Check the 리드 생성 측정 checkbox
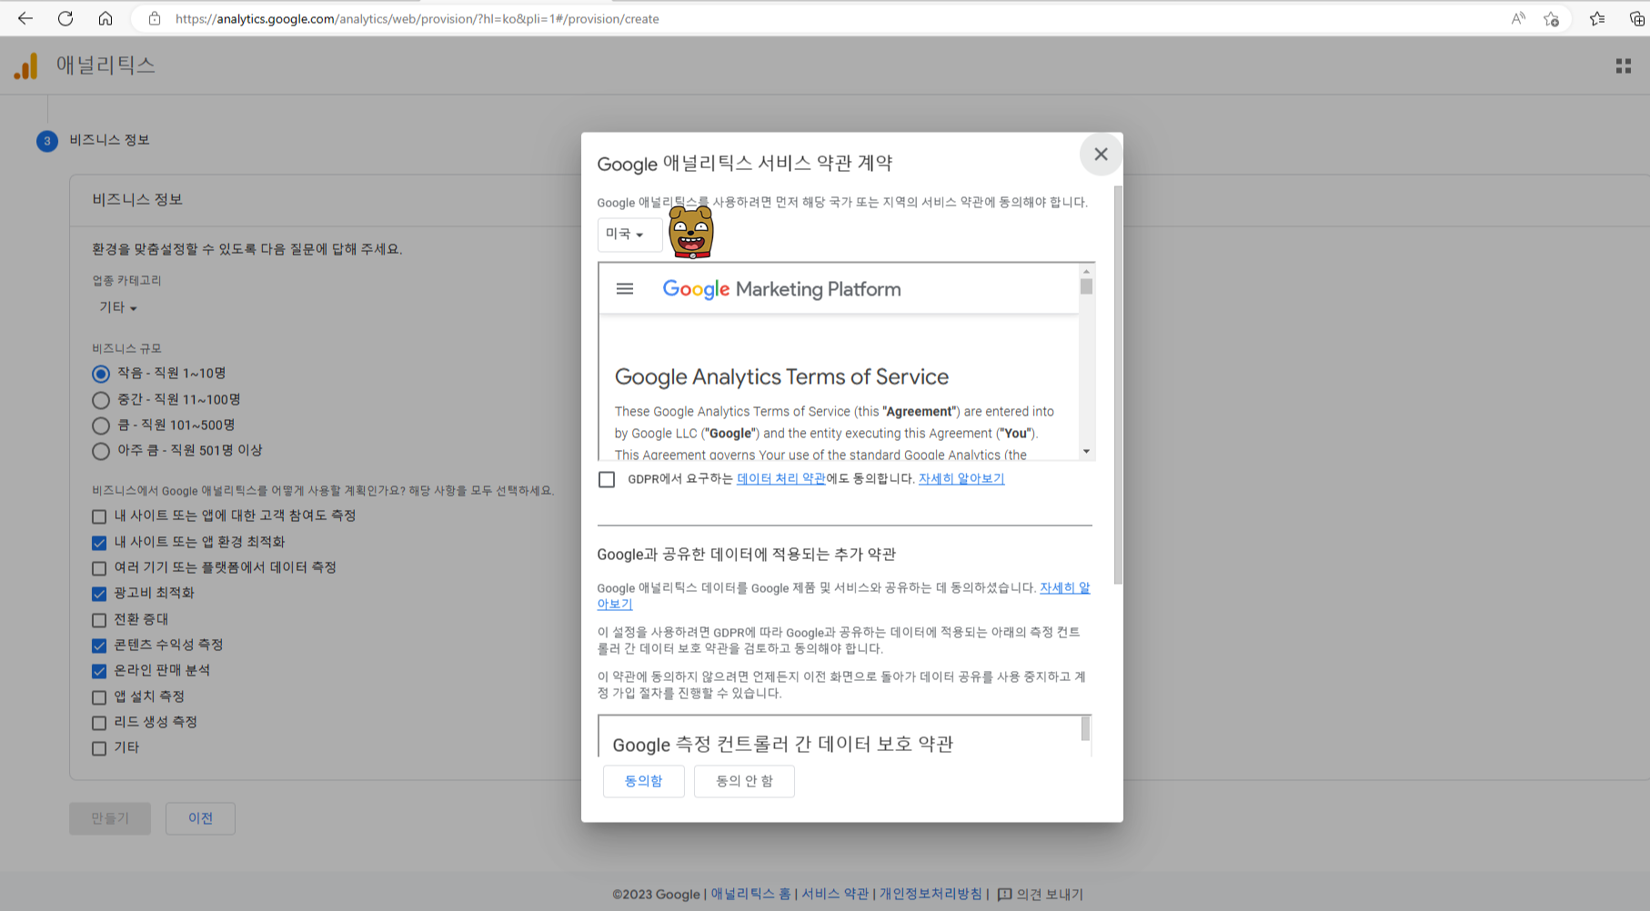Viewport: 1650px width, 911px height. pos(99,723)
